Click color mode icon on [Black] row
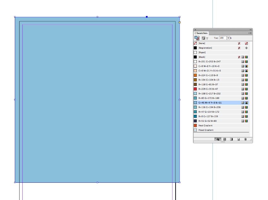Image resolution: width=268 pixels, height=200 pixels. [246, 57]
